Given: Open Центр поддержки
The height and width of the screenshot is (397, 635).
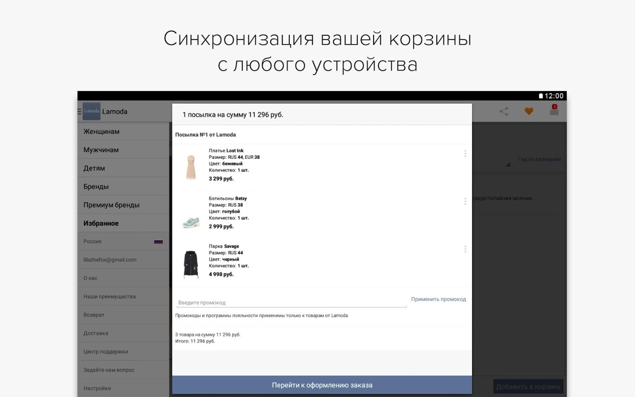Looking at the screenshot, I should pos(123,352).
